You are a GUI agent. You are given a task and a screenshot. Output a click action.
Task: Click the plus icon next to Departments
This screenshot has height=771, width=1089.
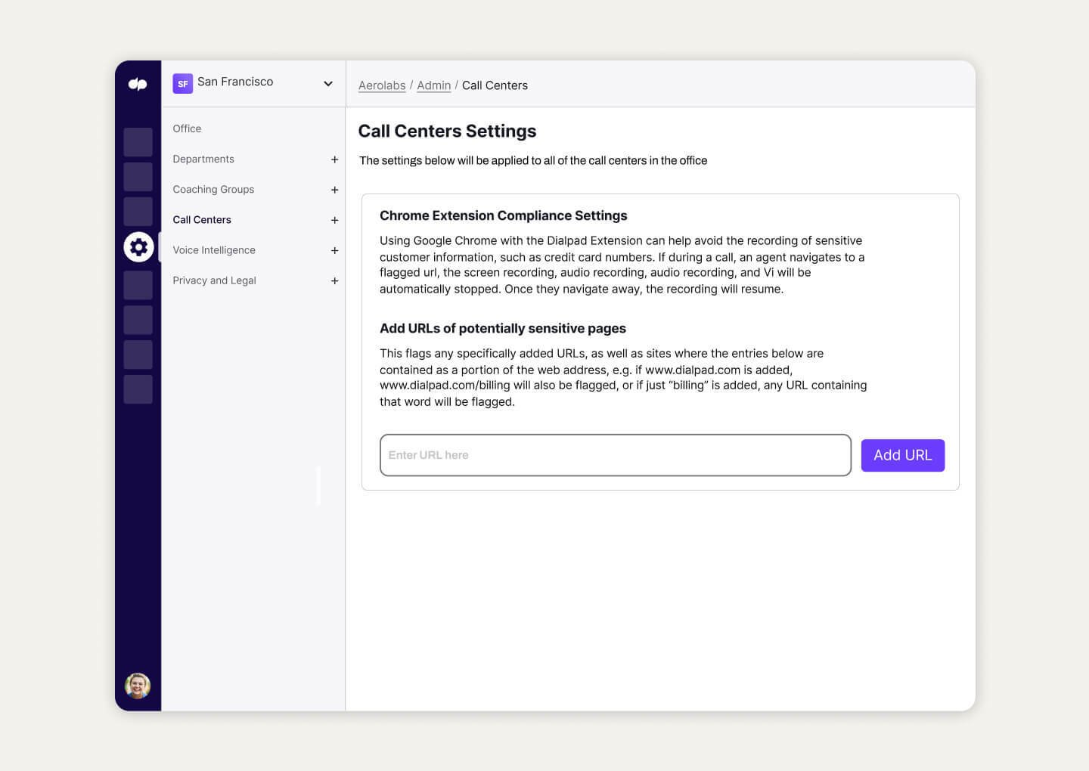point(335,159)
